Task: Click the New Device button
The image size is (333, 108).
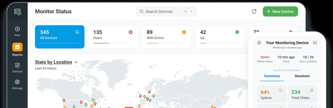Action: point(280,12)
